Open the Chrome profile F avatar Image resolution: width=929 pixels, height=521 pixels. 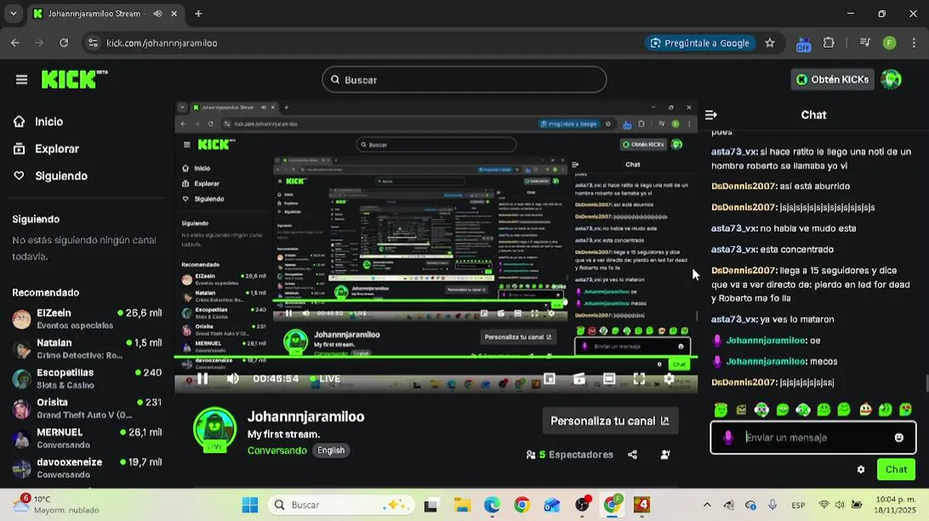point(889,43)
